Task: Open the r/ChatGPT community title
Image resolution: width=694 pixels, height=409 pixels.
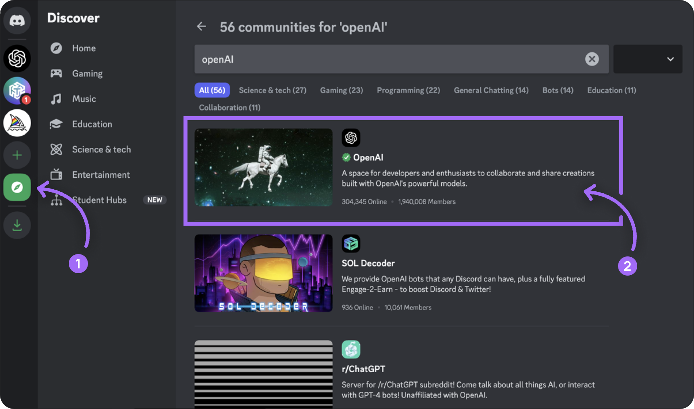Action: point(363,369)
